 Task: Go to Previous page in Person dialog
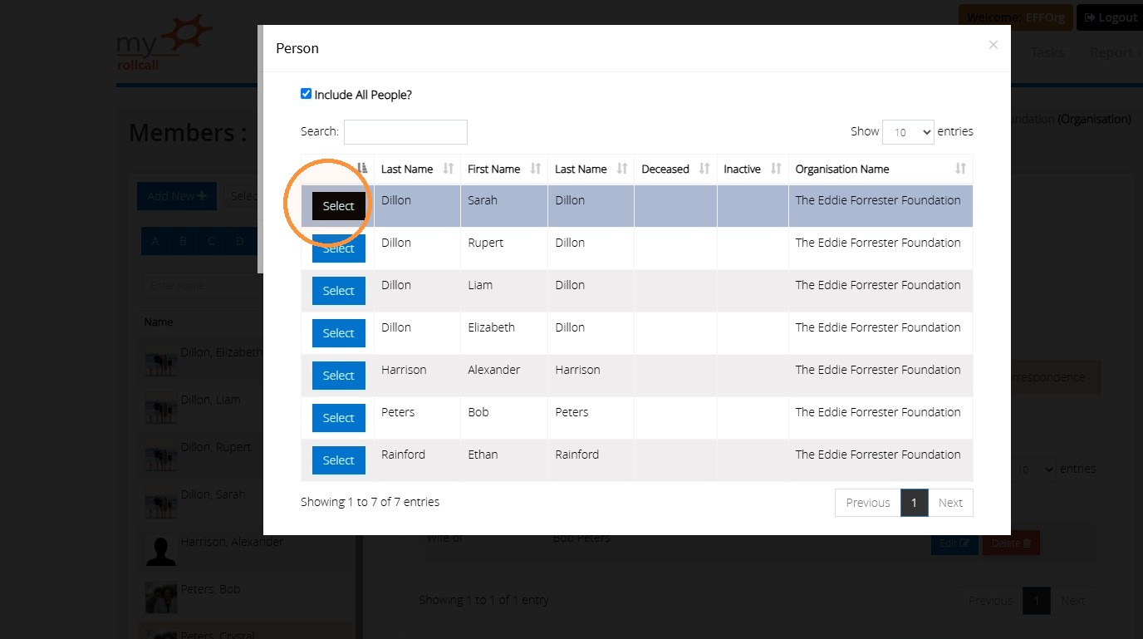(x=868, y=503)
